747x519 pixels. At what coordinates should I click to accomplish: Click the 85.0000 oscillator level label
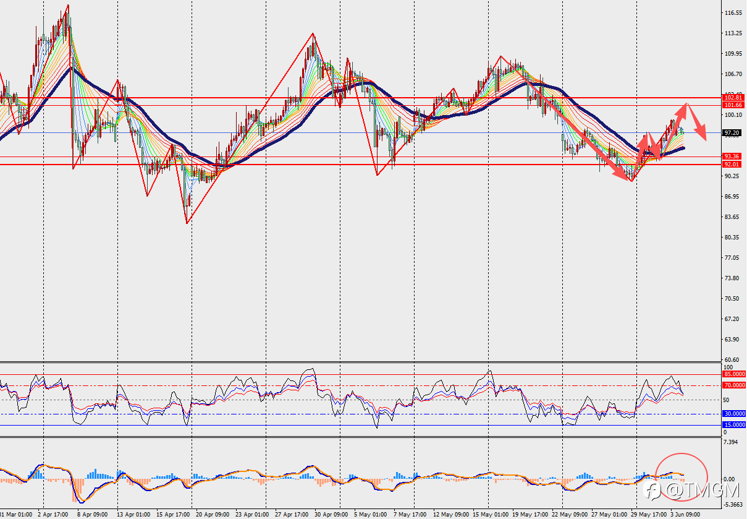pyautogui.click(x=734, y=374)
